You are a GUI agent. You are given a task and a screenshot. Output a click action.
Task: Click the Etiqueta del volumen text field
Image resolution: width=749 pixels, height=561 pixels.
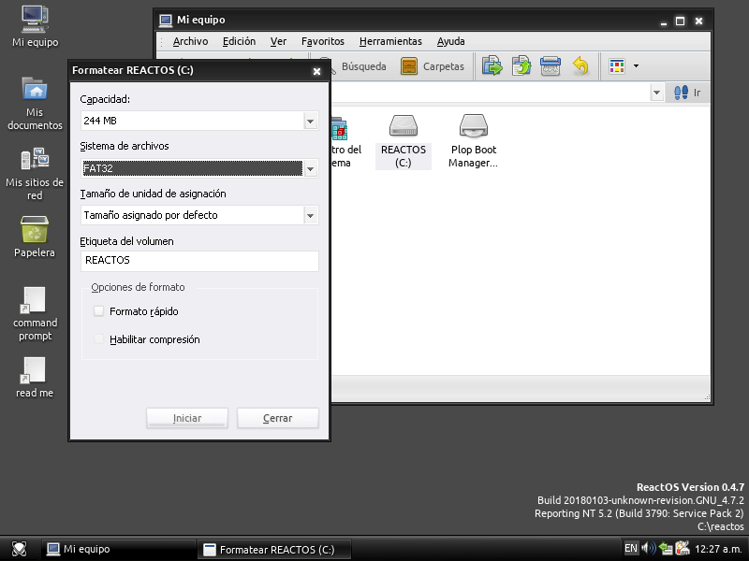pos(199,261)
